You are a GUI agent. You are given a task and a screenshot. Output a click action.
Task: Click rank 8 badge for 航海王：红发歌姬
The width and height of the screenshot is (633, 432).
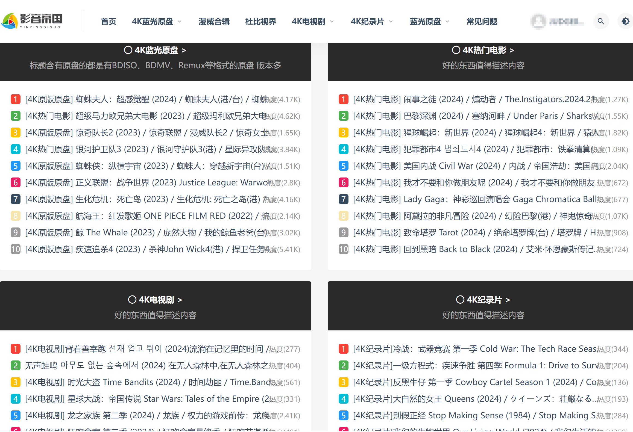pos(16,216)
